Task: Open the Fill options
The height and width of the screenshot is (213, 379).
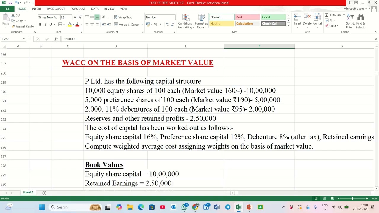Action: (x=330, y=20)
